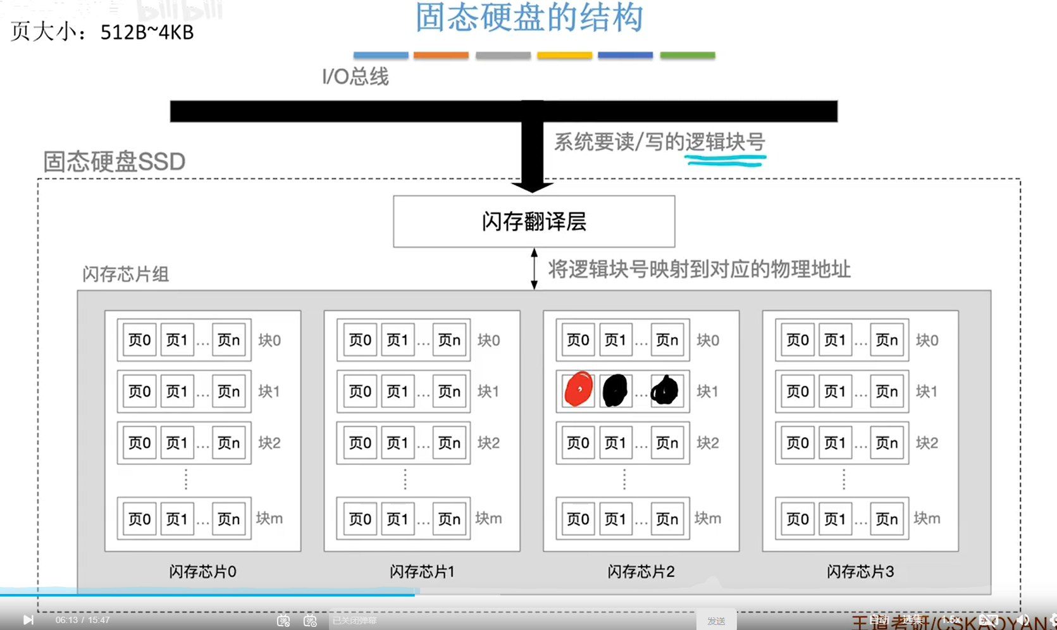This screenshot has height=630, width=1057.
Task: Click 页0 in 块m of 闪存芯片1
Action: (x=359, y=519)
